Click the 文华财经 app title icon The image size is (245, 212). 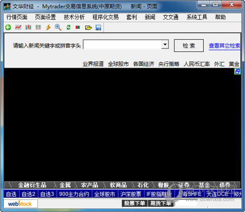click(7, 6)
